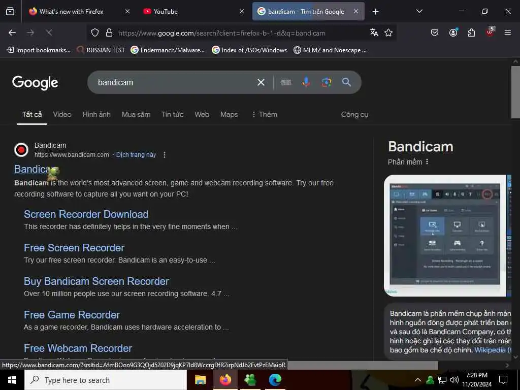Select Web search filter
This screenshot has height=390, width=520.
(202, 114)
